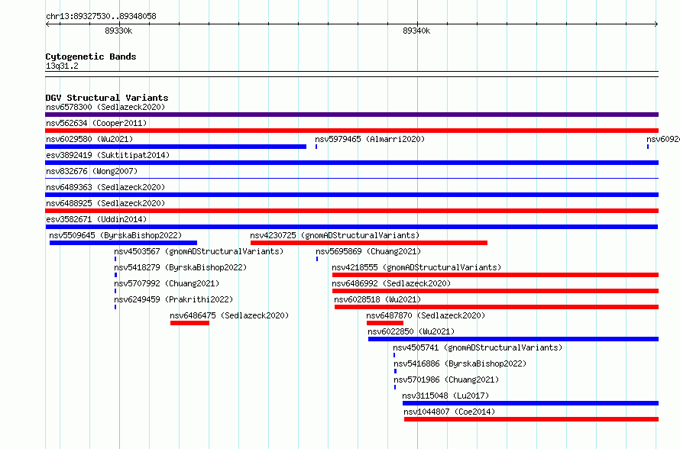This screenshot has width=680, height=449.
Task: Click the small blue nsv5979465 marker
Action: click(316, 147)
